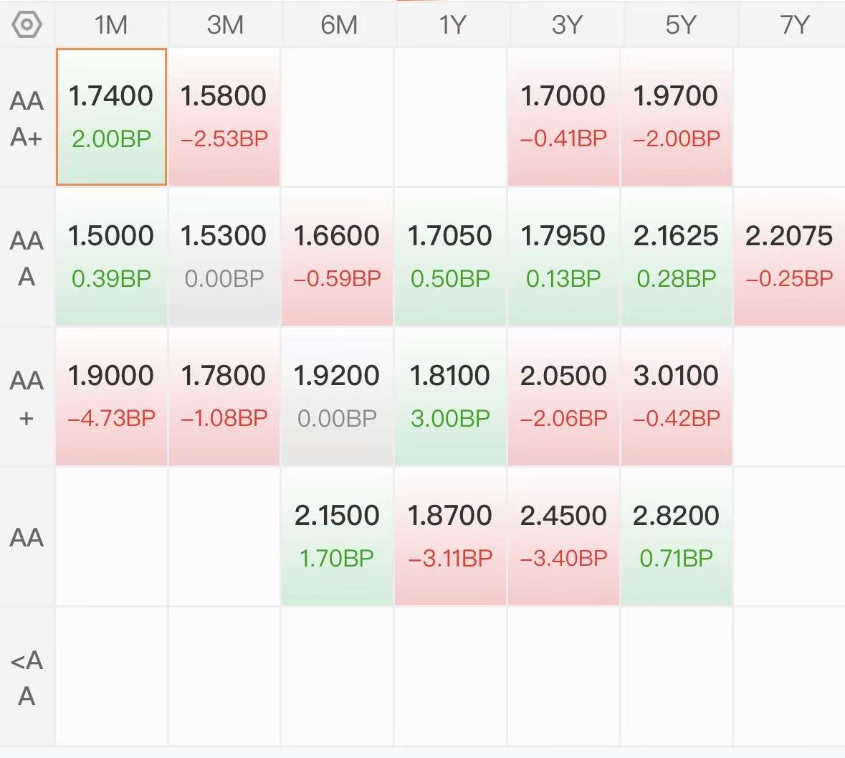
Task: Select the 3M column header
Action: [225, 25]
